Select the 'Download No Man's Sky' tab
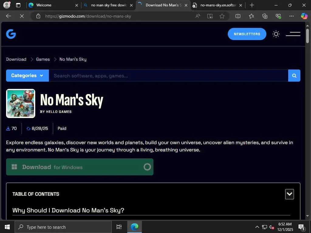This screenshot has height=233, width=311. (x=163, y=5)
